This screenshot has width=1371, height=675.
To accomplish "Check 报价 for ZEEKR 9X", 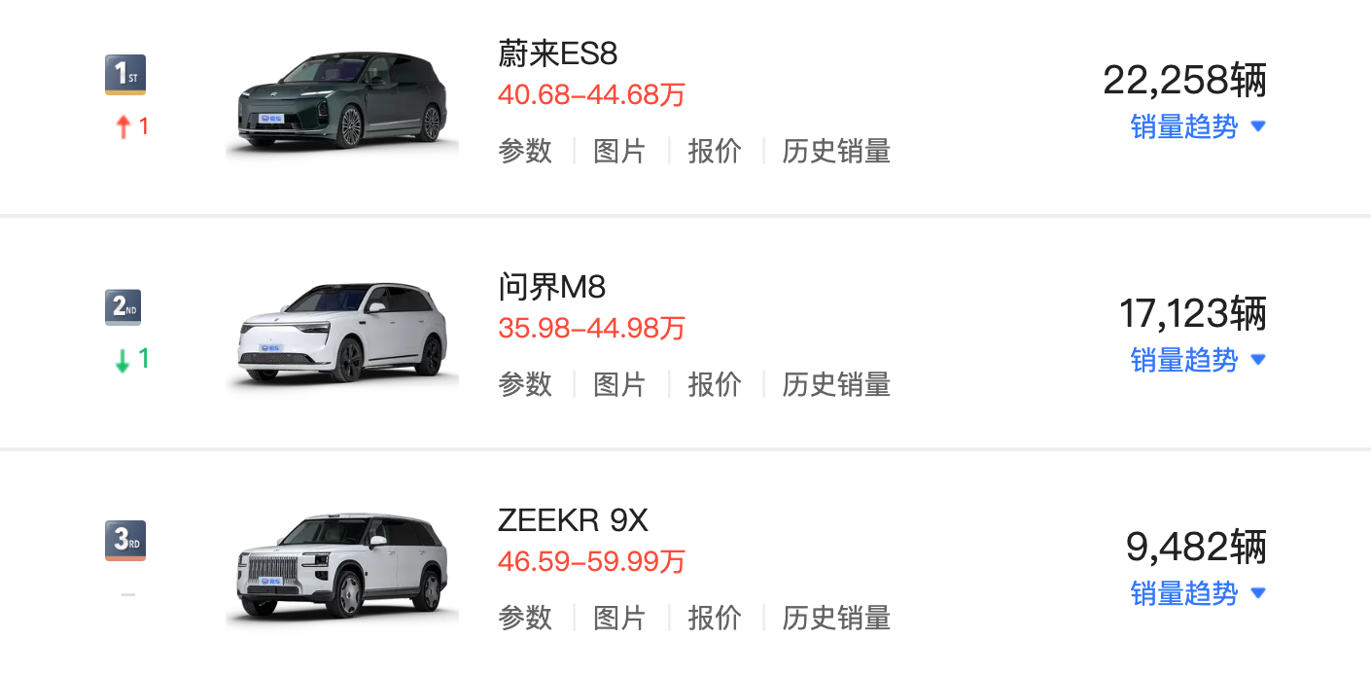I will 715,619.
